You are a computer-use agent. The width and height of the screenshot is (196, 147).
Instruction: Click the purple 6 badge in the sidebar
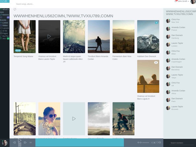click(x=8, y=17)
